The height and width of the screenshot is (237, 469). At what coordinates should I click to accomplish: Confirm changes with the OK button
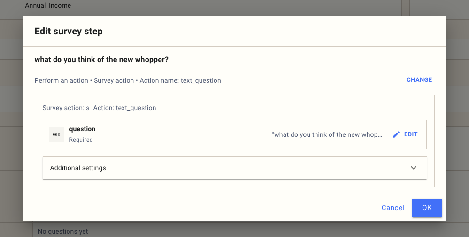tap(427, 208)
